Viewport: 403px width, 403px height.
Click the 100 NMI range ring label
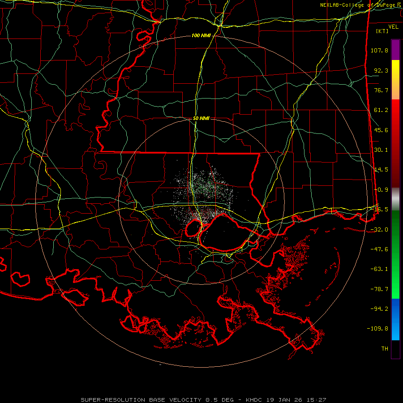pos(201,35)
